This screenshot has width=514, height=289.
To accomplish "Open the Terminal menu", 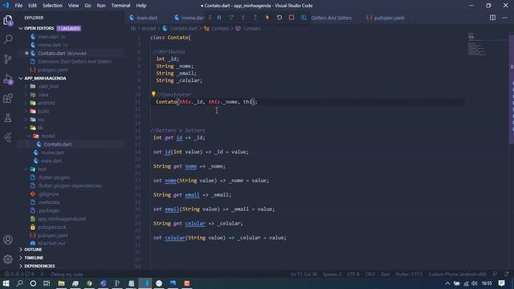I will 120,6.
